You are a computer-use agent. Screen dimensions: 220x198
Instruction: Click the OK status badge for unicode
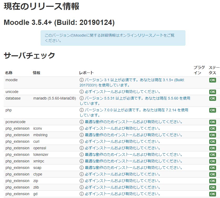(x=213, y=92)
